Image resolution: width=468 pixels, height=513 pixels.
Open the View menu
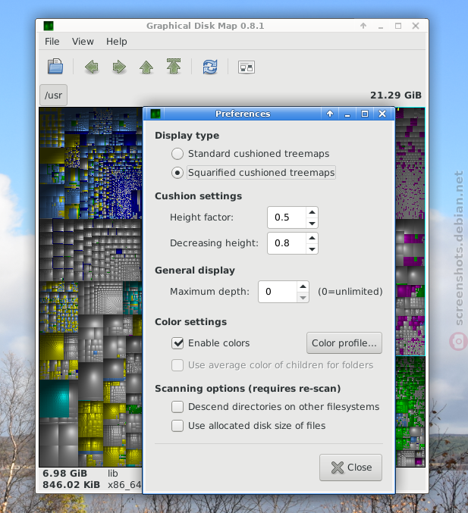tap(83, 42)
